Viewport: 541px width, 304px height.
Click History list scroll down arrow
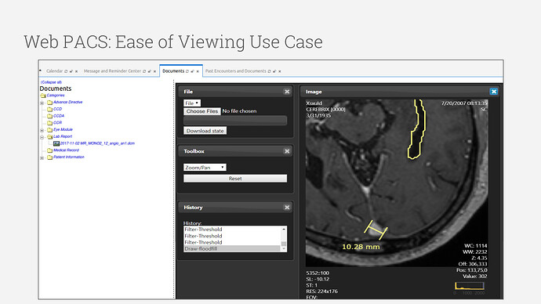click(284, 249)
